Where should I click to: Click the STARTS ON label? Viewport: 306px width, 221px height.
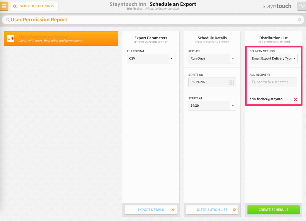(x=196, y=75)
